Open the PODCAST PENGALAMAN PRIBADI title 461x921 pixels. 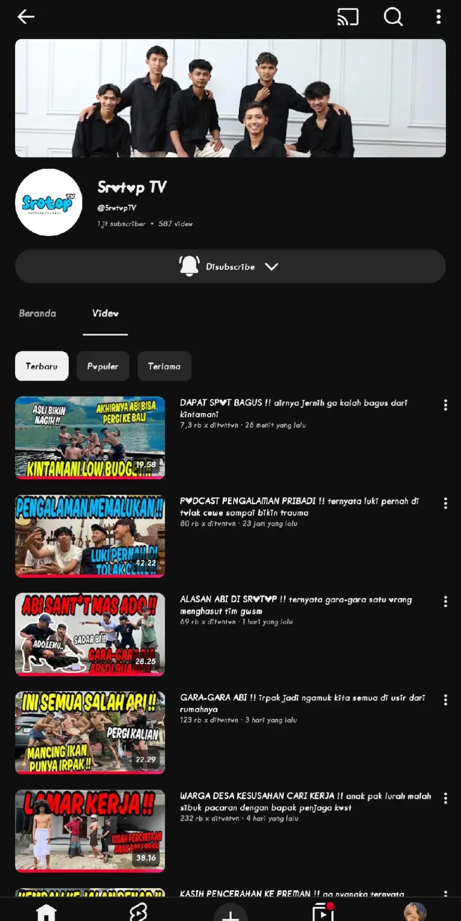pos(300,507)
